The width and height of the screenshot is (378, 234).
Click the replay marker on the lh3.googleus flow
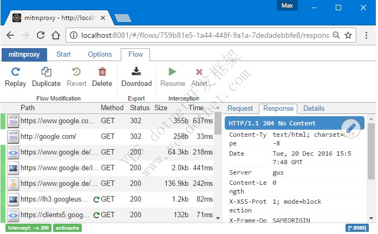(96, 199)
